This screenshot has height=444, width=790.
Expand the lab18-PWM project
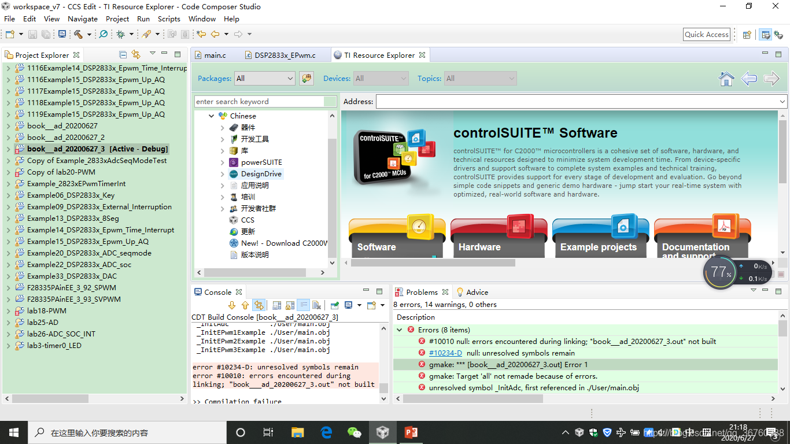pyautogui.click(x=8, y=311)
